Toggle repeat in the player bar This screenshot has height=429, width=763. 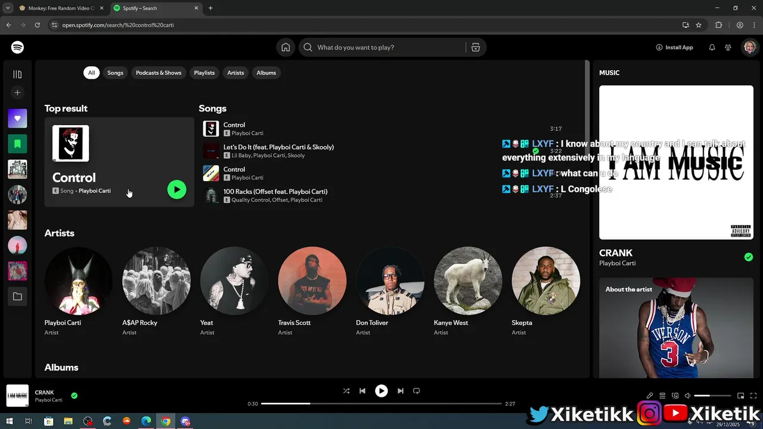[417, 391]
